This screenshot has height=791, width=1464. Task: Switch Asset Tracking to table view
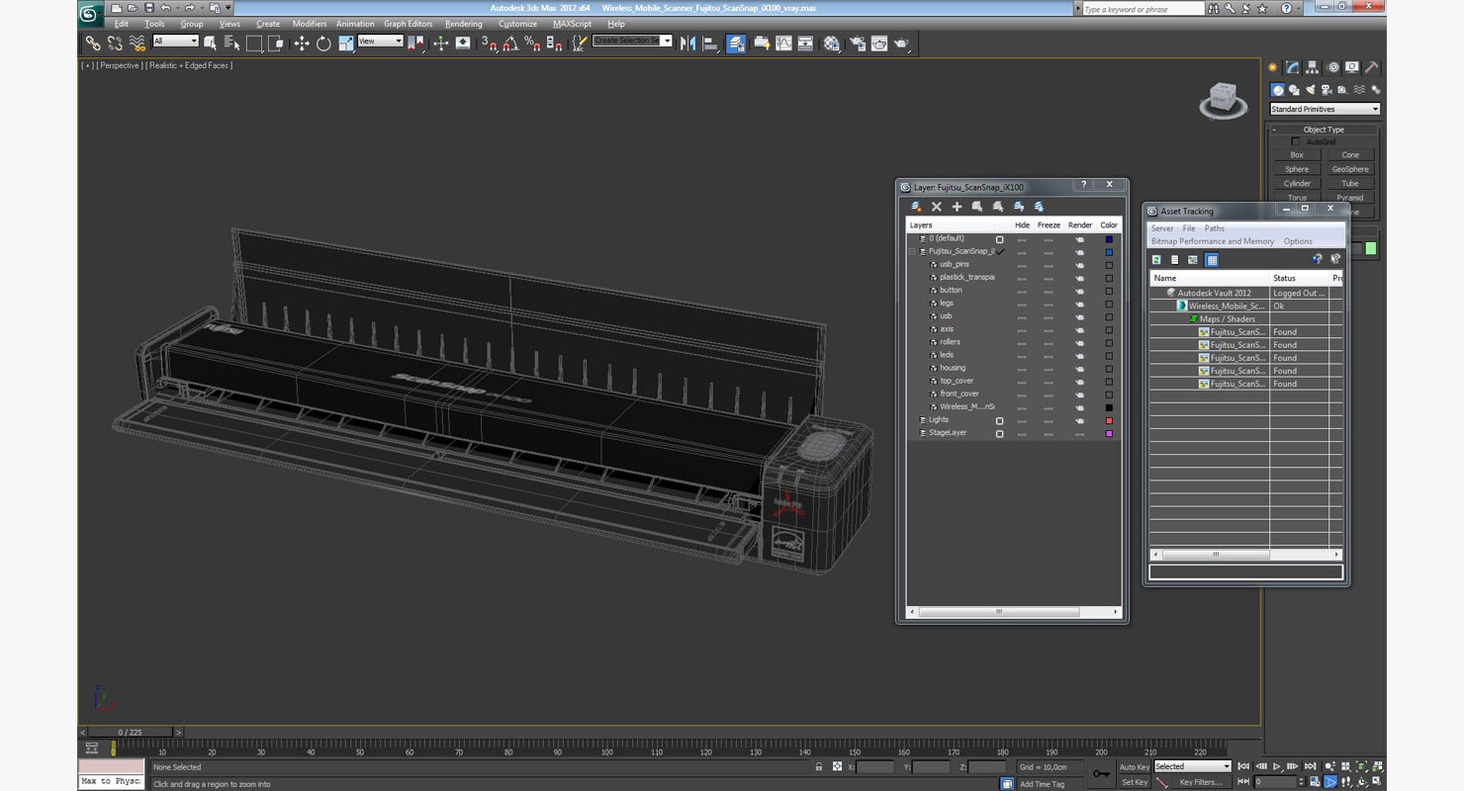click(x=1212, y=260)
